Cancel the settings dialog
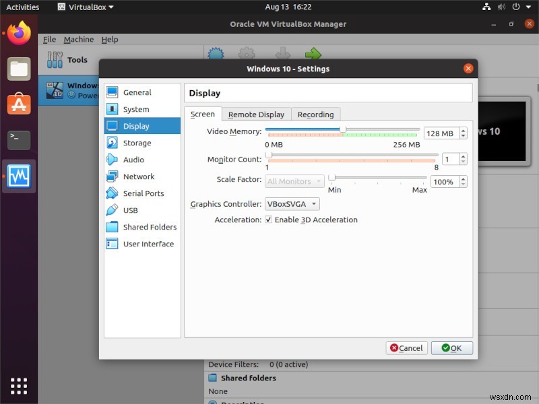539x404 pixels. 406,348
